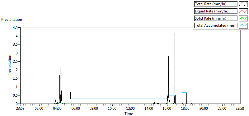Image resolution: width=249 pixels, height=116 pixels.
Task: Select the Total Accumulated (mm) legend label
Action: [x=216, y=26]
